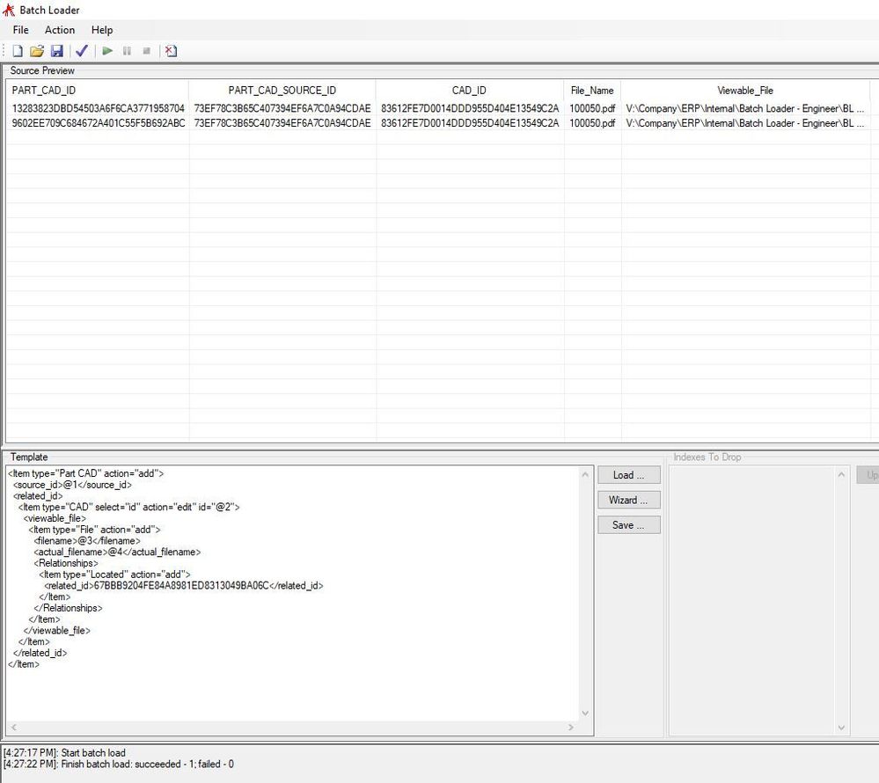Select the row cell 9602EE709C684672A401C55F5B692ABC
This screenshot has height=783, width=879.
coord(98,123)
